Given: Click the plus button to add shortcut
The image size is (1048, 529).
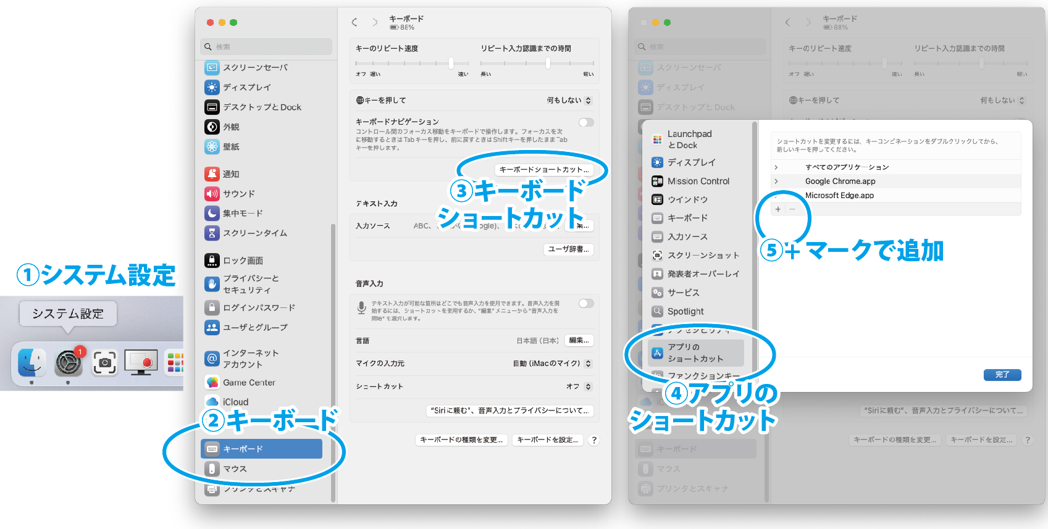Looking at the screenshot, I should coord(778,209).
